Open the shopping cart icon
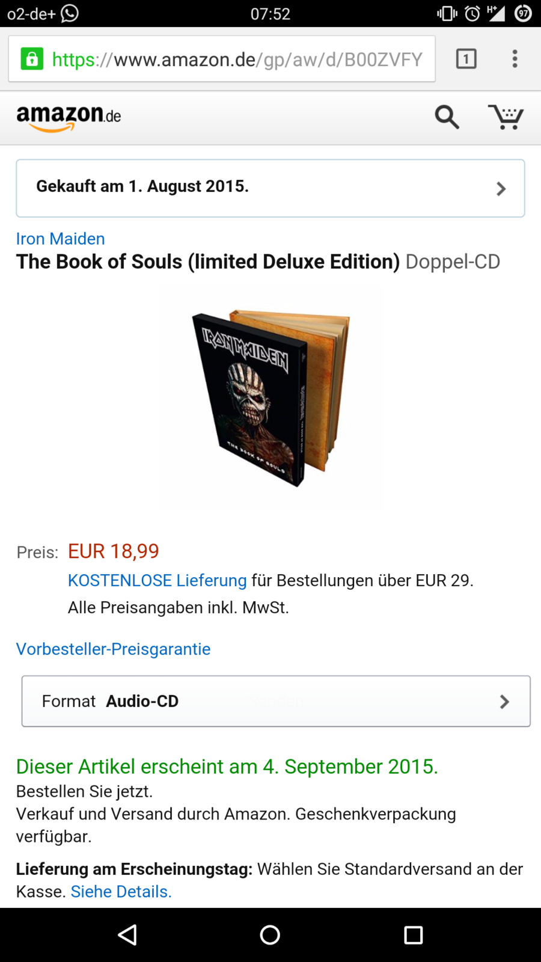Screen dimensions: 541x962 point(506,117)
